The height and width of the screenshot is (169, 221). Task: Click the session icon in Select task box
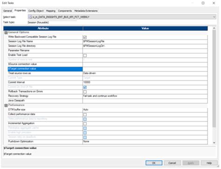[30, 17]
